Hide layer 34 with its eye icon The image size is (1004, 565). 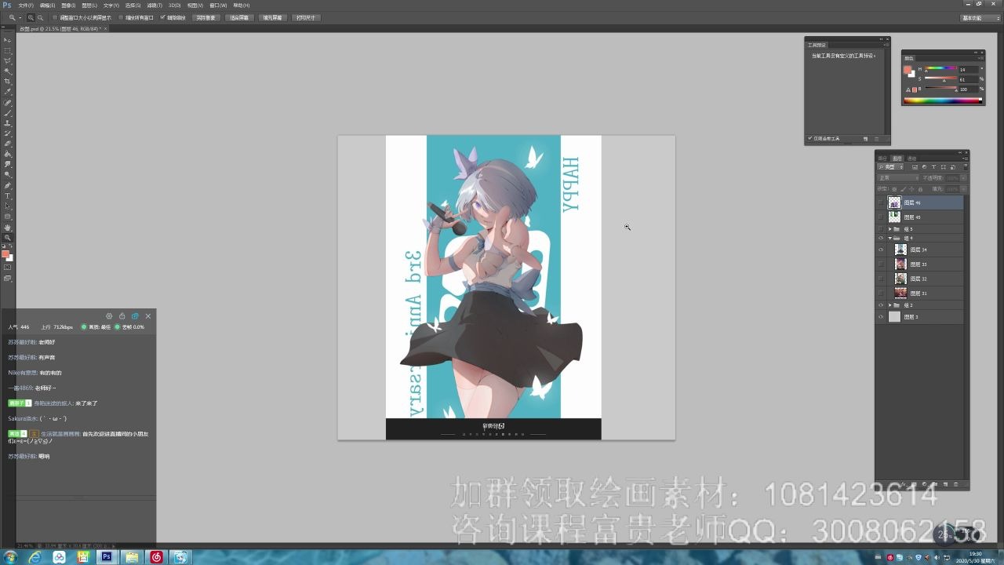coord(881,250)
